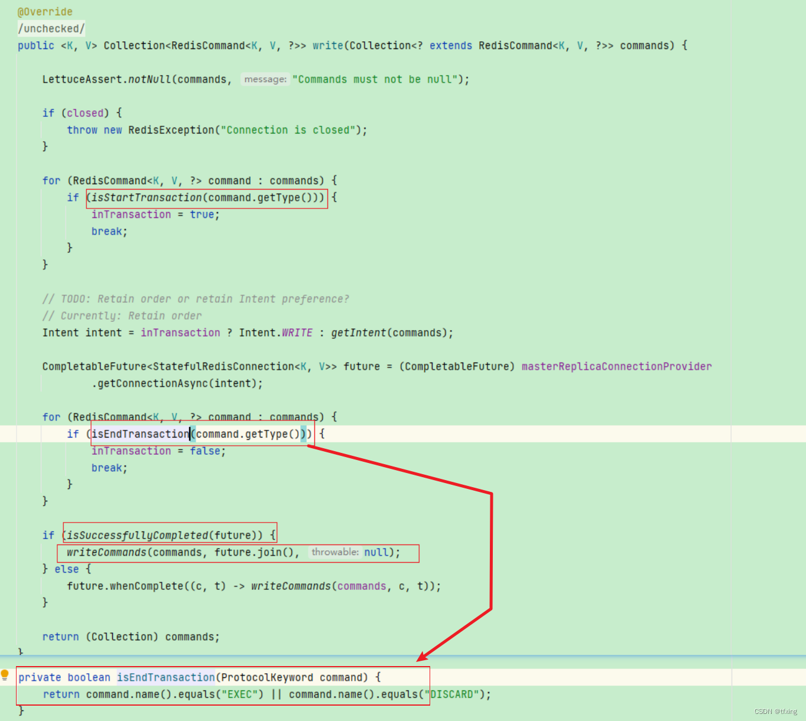Click the "DISCARD" string literal
806x721 pixels.
click(451, 694)
